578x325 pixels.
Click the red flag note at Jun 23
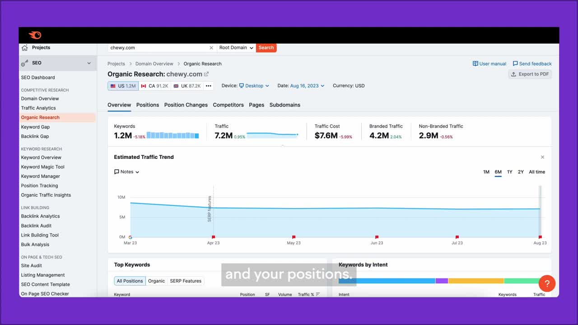point(377,237)
